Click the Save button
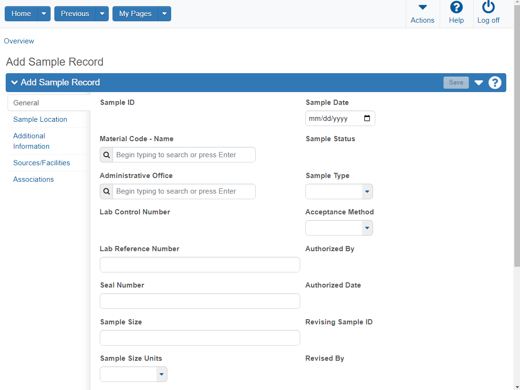 [x=456, y=83]
